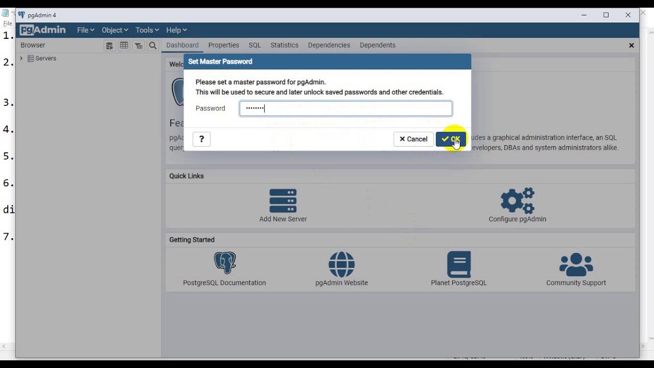654x368 pixels.
Task: Switch to the Properties tab
Action: pos(224,45)
